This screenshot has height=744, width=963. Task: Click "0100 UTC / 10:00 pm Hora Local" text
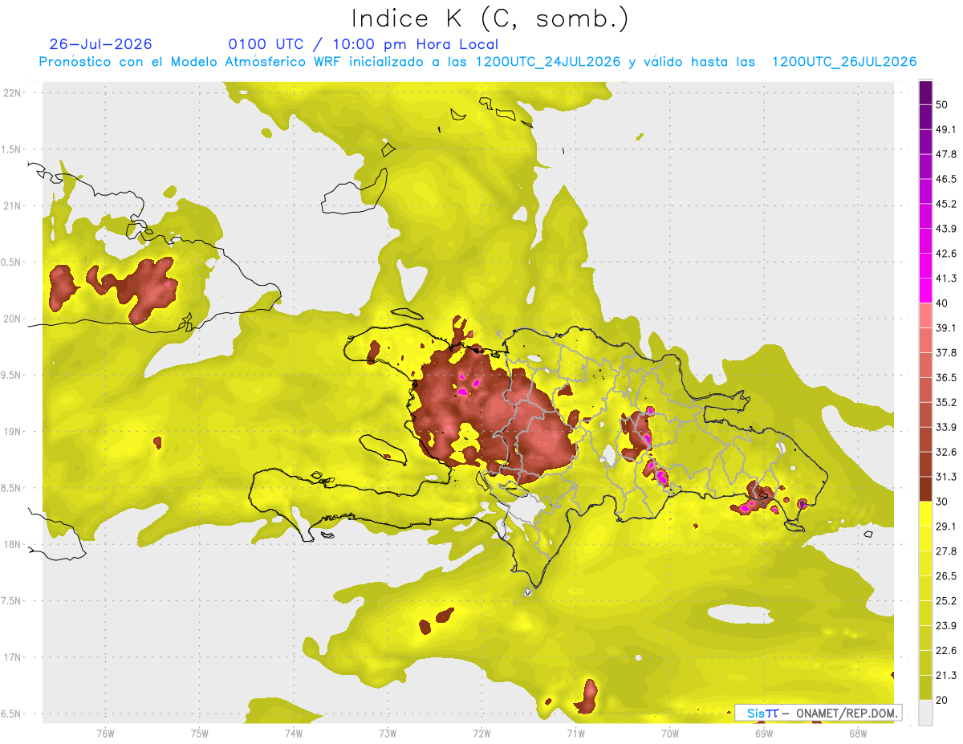tap(364, 44)
